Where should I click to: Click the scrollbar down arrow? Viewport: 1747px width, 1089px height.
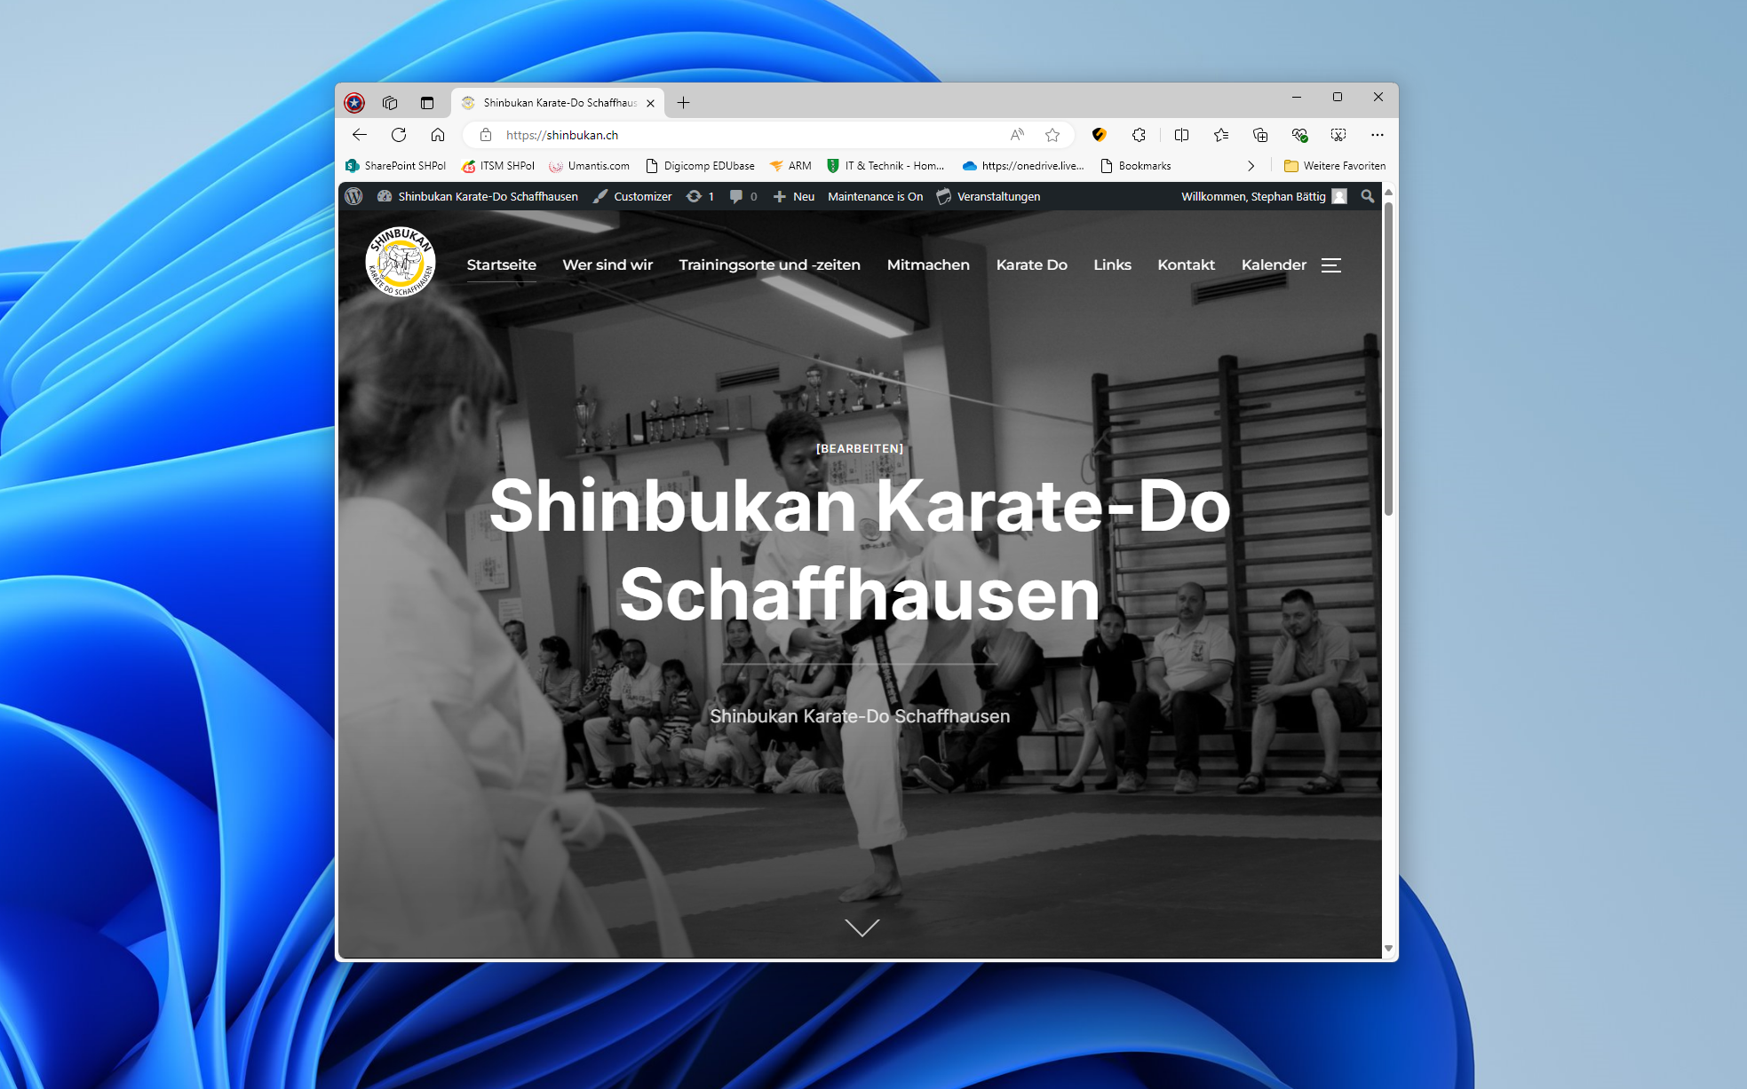click(1388, 949)
